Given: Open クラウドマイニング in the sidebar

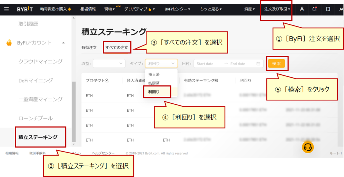Looking at the screenshot, I should click(x=40, y=62).
